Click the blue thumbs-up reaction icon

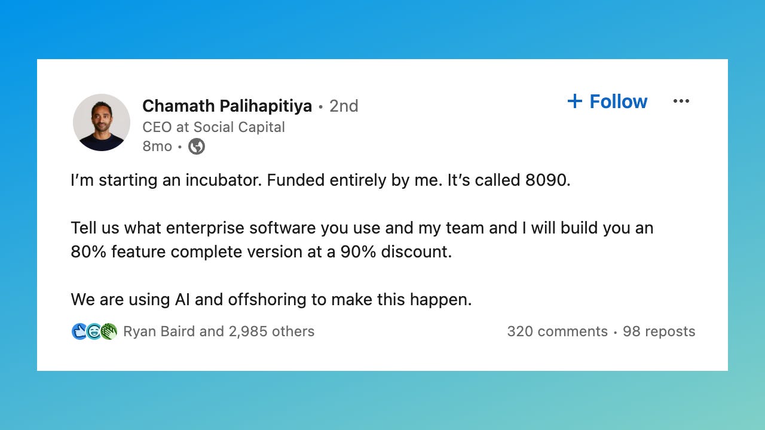(x=78, y=331)
